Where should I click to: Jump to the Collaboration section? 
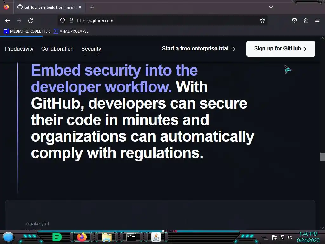coord(57,49)
